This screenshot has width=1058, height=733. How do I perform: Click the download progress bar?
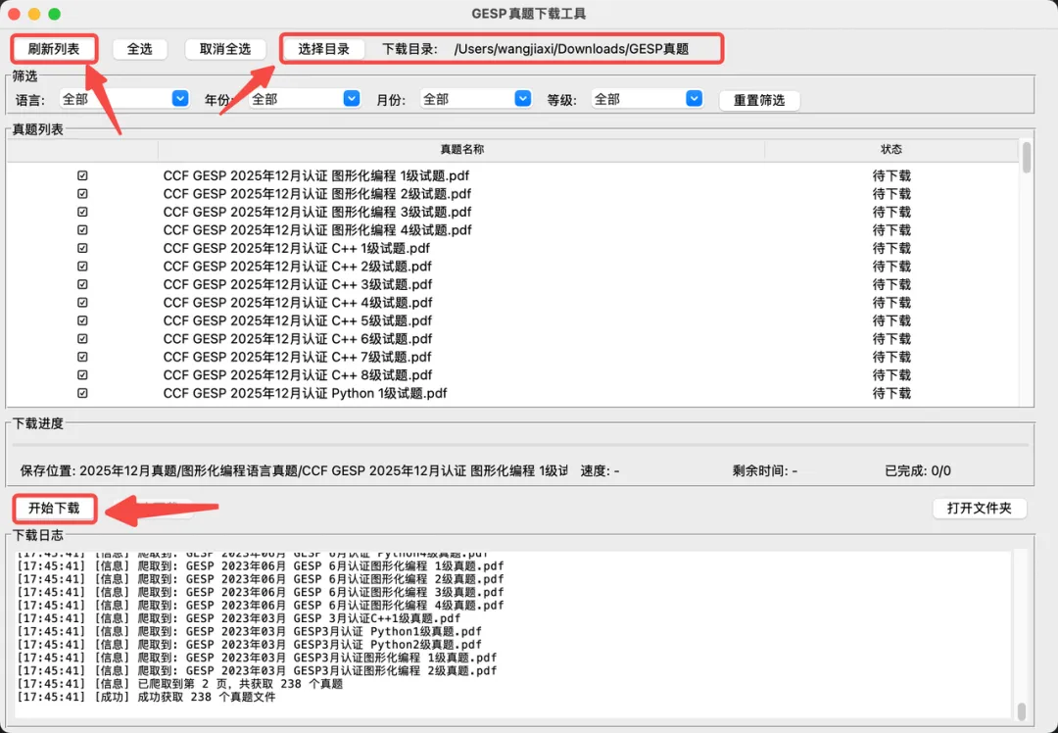519,446
